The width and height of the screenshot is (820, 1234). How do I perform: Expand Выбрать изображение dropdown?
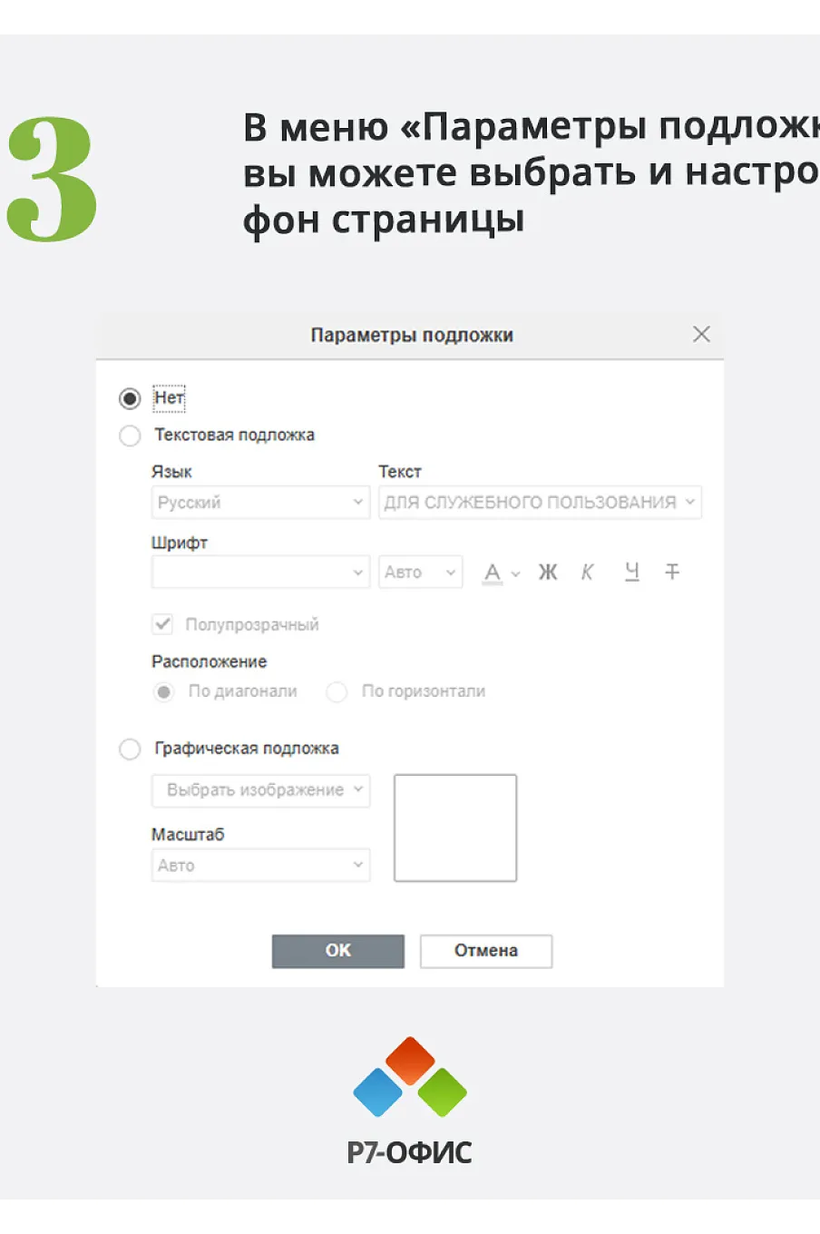pos(260,790)
